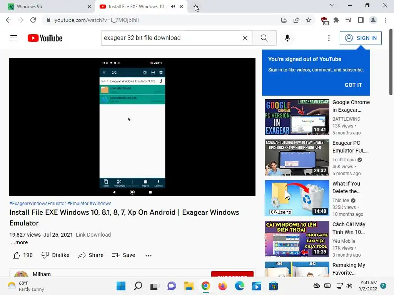Open the volume icon in system tray
Image resolution: width=394 pixels, height=295 pixels.
coord(349,286)
